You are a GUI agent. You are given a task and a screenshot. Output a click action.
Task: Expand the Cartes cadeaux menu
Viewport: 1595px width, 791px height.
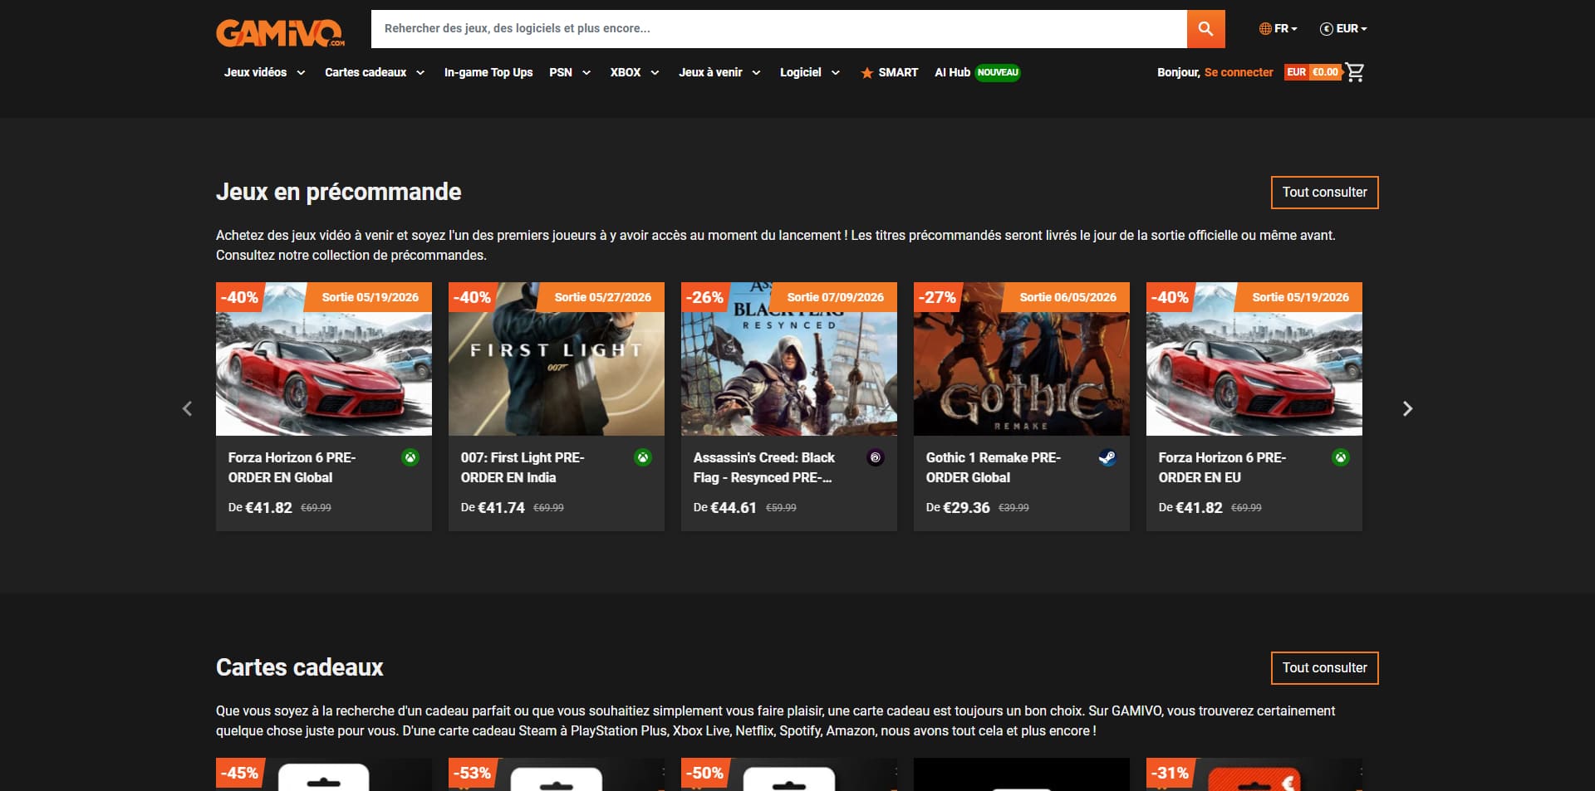(375, 72)
